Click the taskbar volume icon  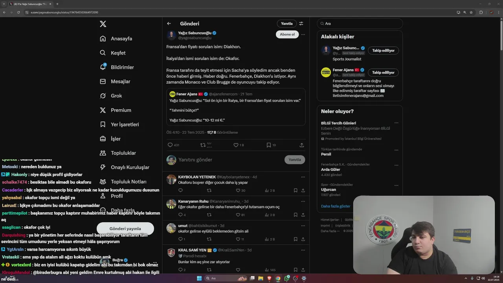[x=483, y=278]
